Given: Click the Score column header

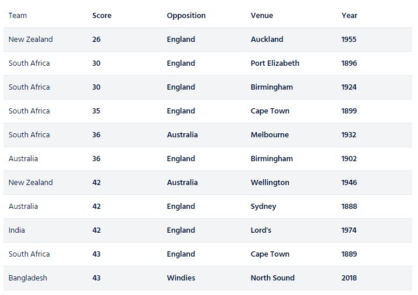Looking at the screenshot, I should tap(102, 16).
